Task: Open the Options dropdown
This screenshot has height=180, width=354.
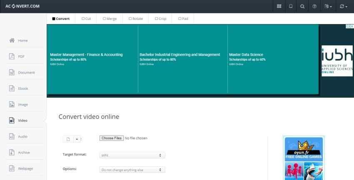Action: (x=132, y=170)
